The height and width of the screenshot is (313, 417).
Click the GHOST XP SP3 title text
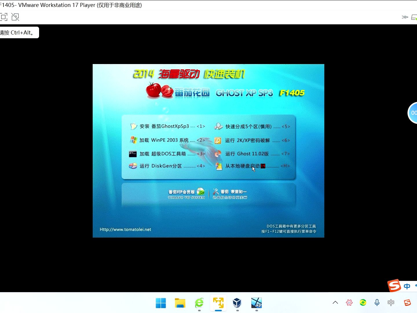click(244, 93)
